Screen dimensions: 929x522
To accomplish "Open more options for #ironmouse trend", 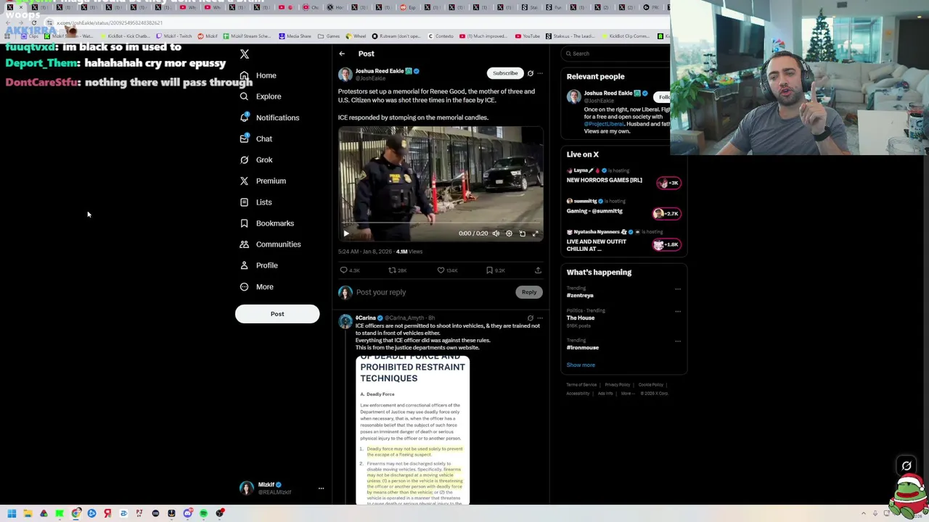I will pyautogui.click(x=678, y=341).
